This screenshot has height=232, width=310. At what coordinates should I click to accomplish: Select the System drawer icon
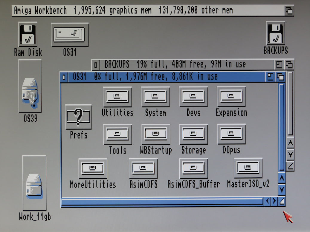[x=155, y=97]
